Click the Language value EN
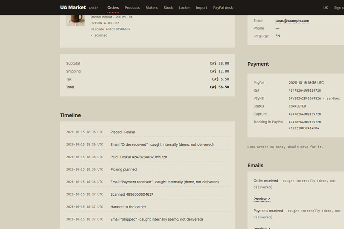 277,36
